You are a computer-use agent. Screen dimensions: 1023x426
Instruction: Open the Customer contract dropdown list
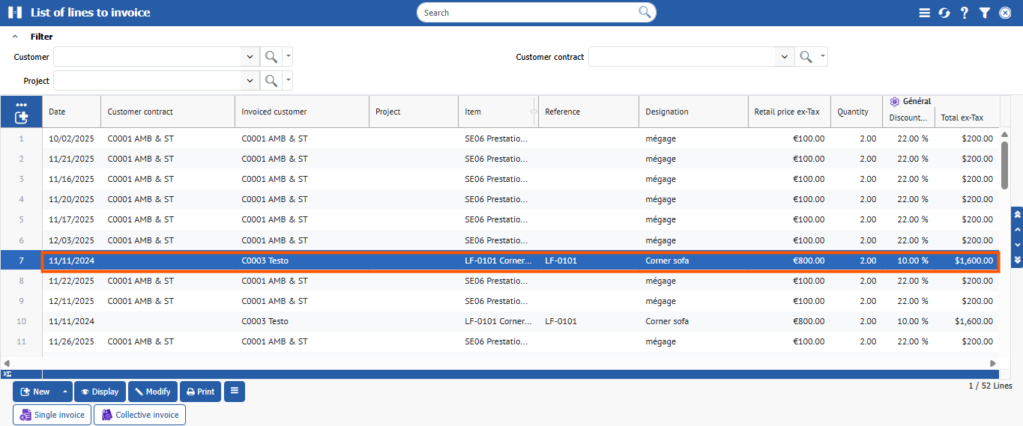coord(785,57)
